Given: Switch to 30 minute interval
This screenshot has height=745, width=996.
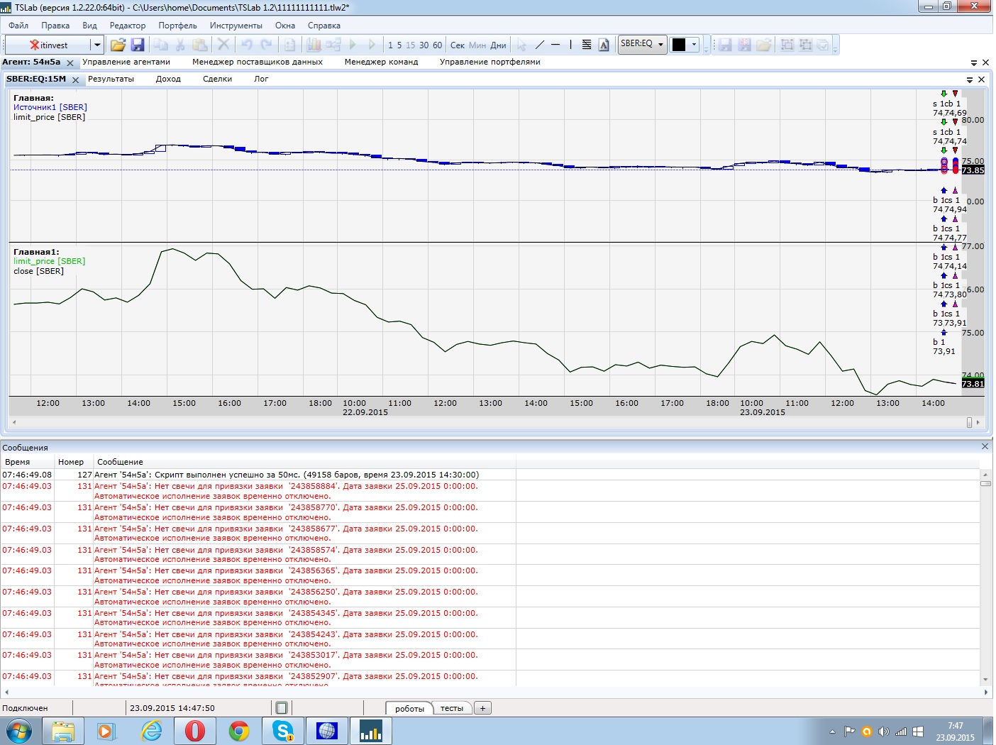Looking at the screenshot, I should click(x=424, y=45).
